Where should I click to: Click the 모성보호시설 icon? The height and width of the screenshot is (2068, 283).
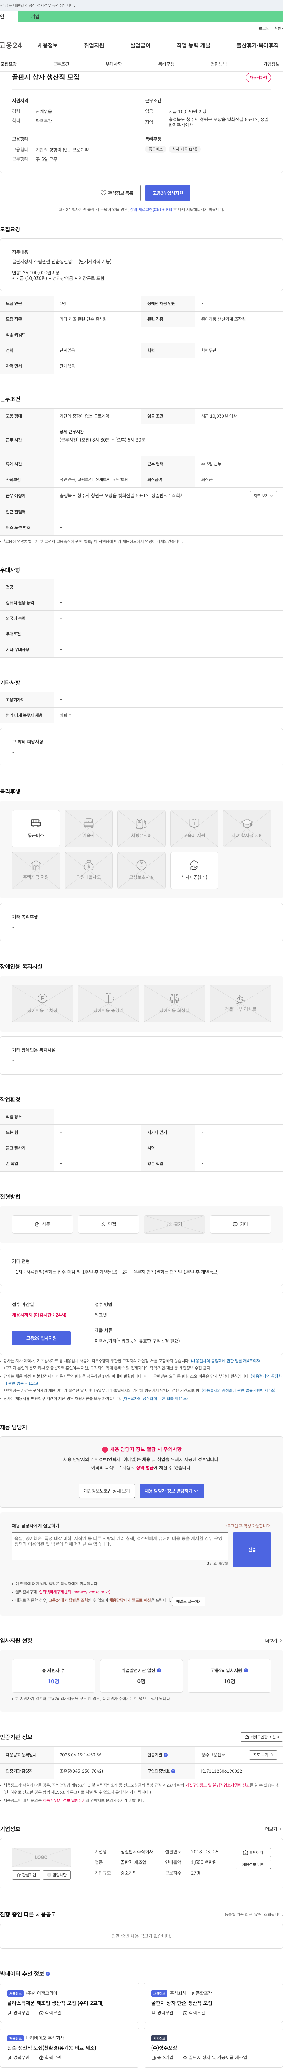click(141, 870)
